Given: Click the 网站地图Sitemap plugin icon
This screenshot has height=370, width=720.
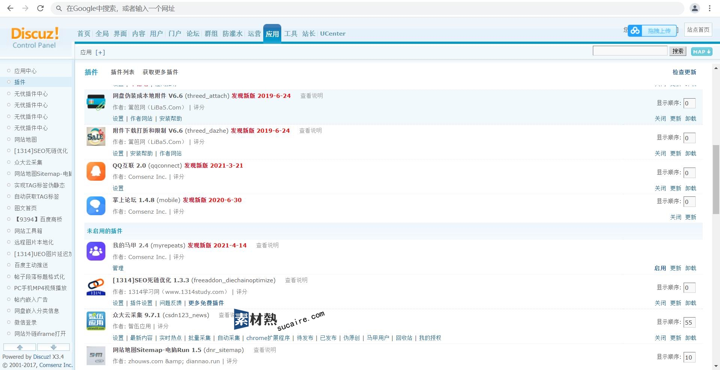Looking at the screenshot, I should pos(96,356).
